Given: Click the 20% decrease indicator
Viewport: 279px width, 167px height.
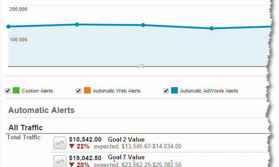Looking at the screenshot, I should coord(79,164).
